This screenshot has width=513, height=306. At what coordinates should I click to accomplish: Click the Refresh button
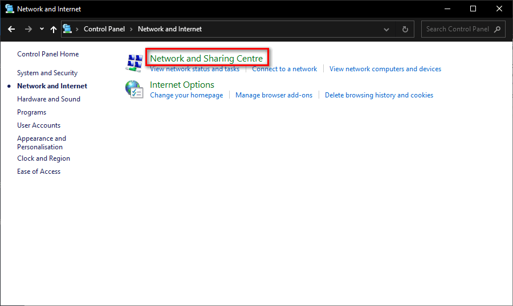pos(405,30)
